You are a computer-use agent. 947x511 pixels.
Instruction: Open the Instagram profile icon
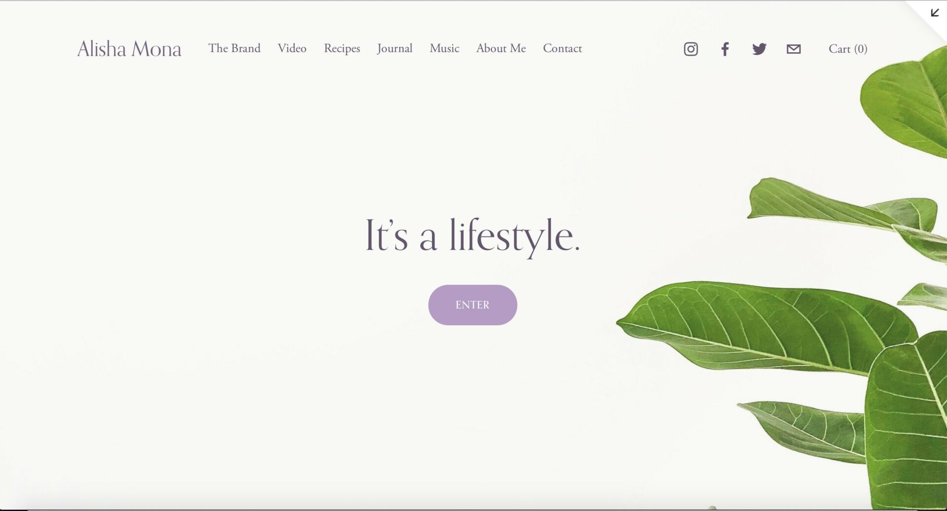[x=691, y=49]
